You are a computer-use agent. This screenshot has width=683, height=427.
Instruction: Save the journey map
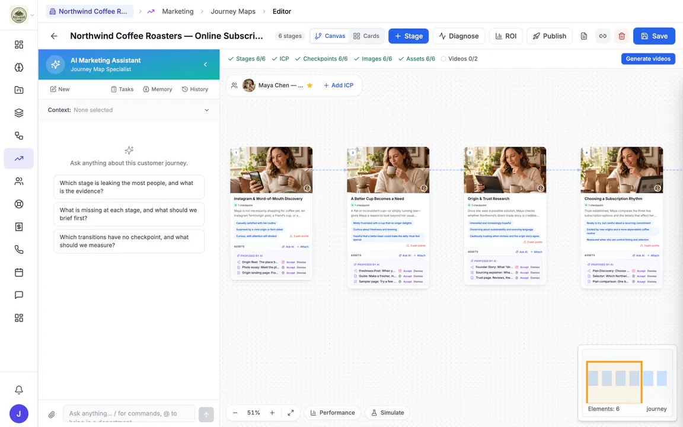(655, 36)
